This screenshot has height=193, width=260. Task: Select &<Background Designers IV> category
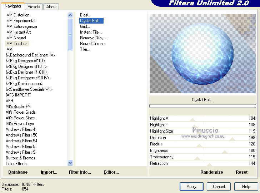click(30, 55)
